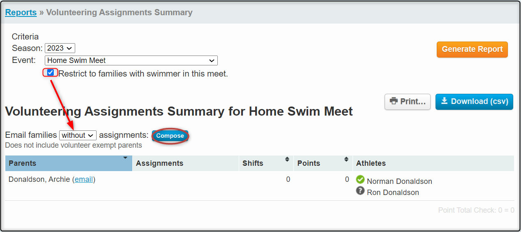Viewport: 521px width, 232px height.
Task: Open the without assignments dropdown
Action: click(78, 135)
